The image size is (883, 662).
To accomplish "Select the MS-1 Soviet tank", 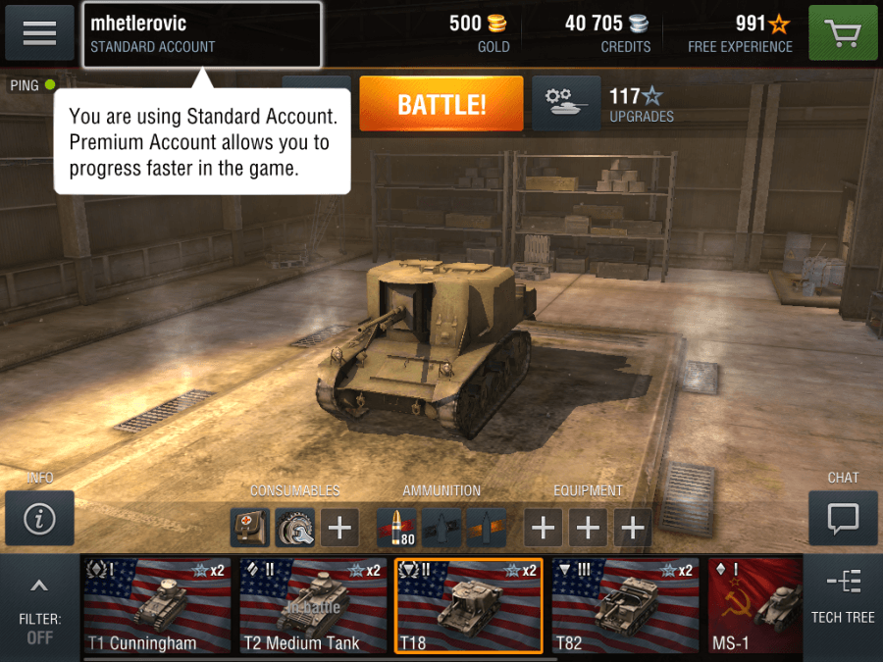I will (x=754, y=605).
